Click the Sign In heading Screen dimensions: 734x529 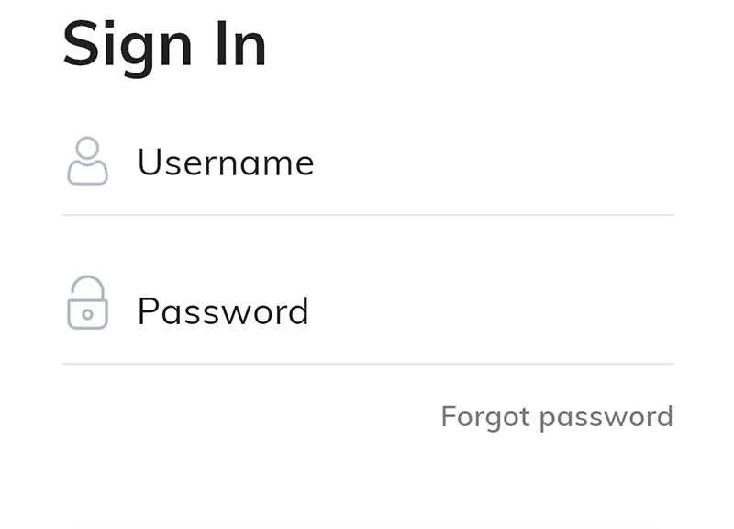click(164, 45)
